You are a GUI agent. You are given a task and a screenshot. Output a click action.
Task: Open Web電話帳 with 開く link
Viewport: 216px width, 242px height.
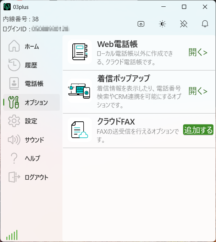click(x=198, y=53)
